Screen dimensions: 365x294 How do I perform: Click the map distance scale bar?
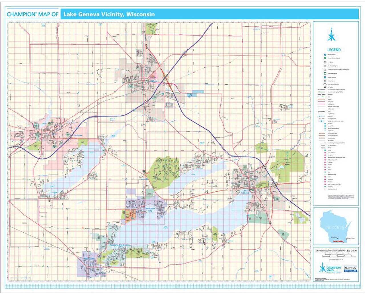point(336,256)
